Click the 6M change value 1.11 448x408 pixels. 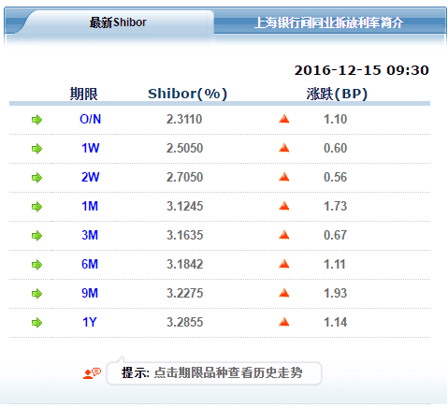(335, 264)
